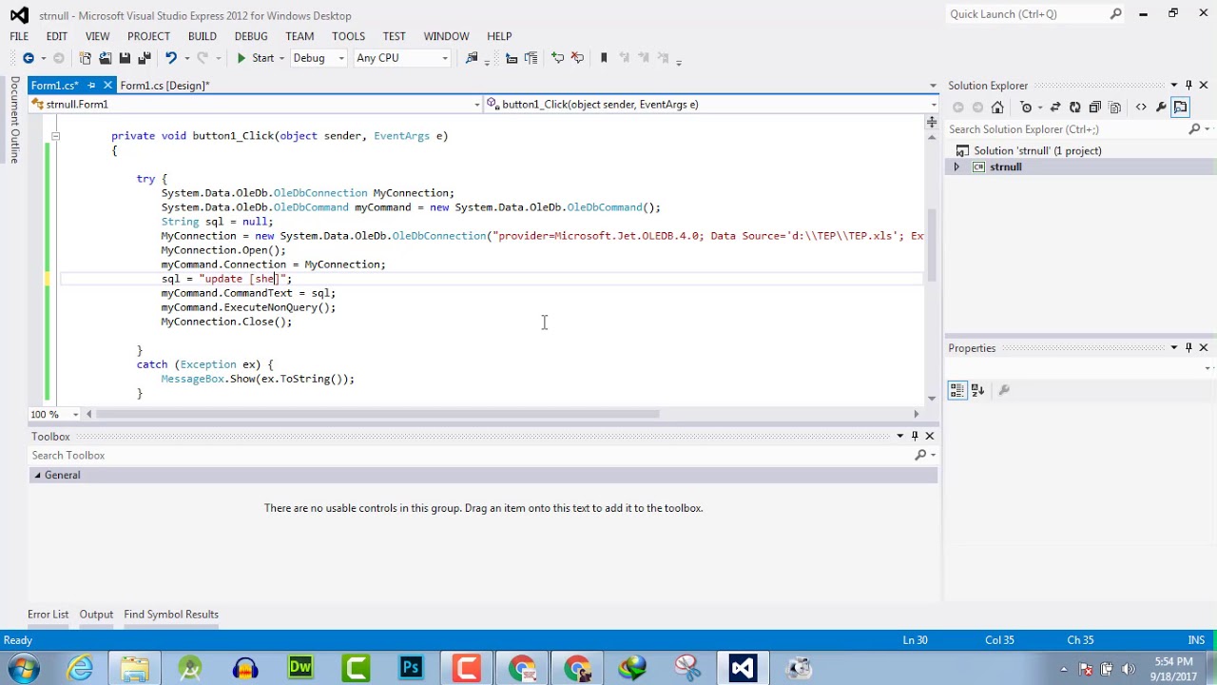The width and height of the screenshot is (1217, 685).
Task: Uncomment the selected lines icon
Action: pyautogui.click(x=577, y=58)
